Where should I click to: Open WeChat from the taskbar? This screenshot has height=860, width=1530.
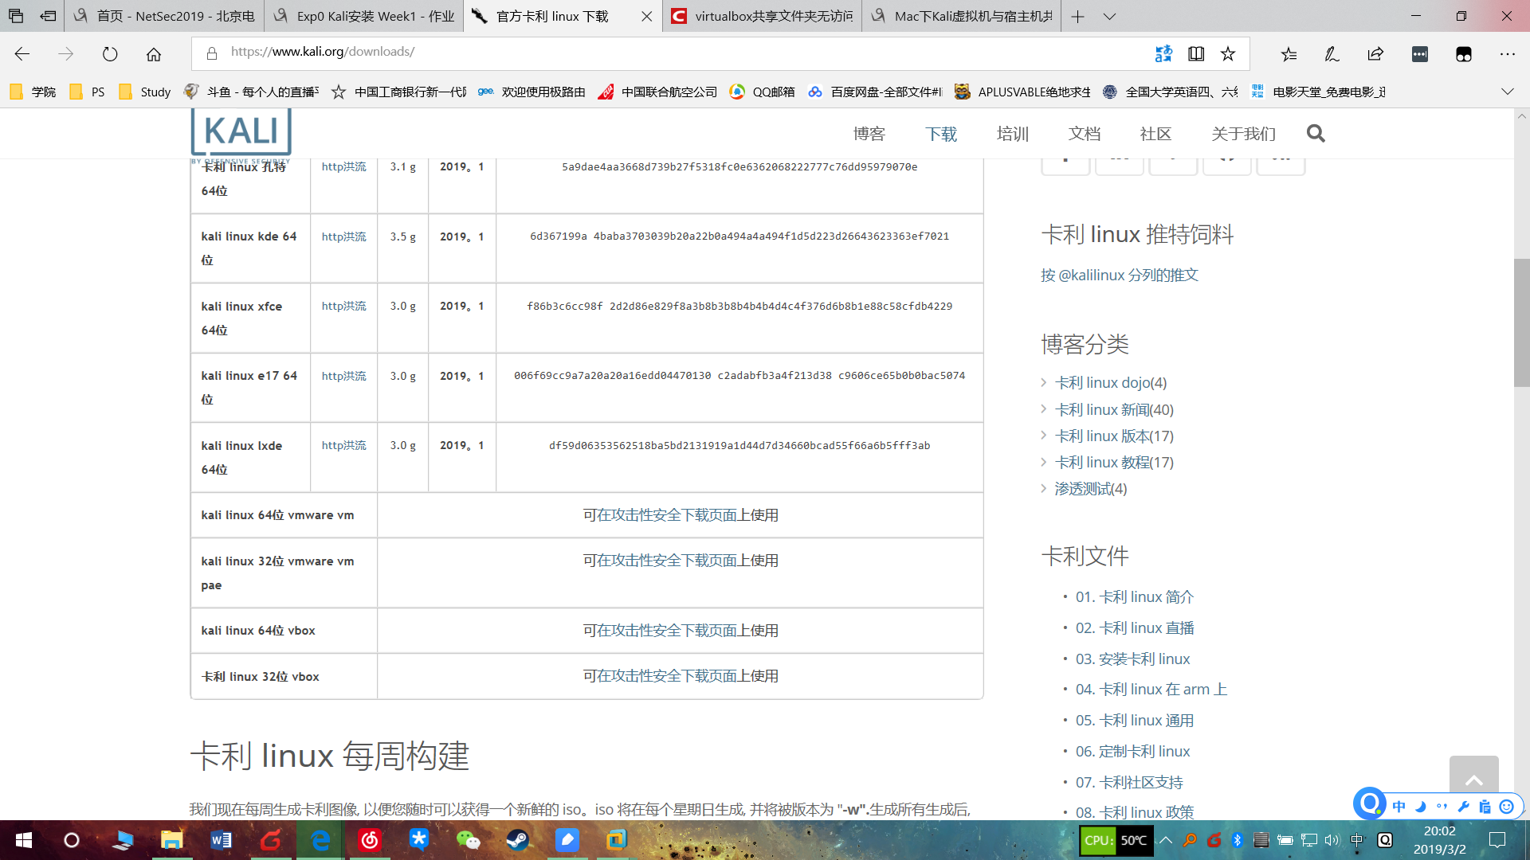(469, 840)
